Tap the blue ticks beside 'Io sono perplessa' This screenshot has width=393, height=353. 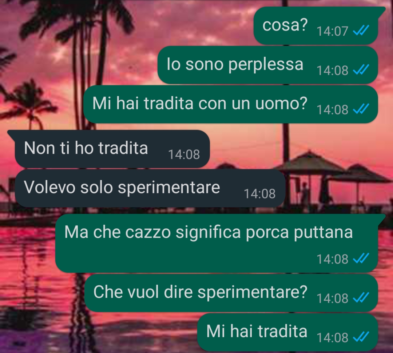361,70
